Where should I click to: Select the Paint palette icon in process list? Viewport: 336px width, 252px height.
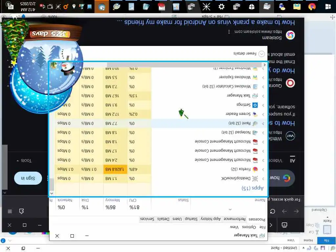(255, 123)
